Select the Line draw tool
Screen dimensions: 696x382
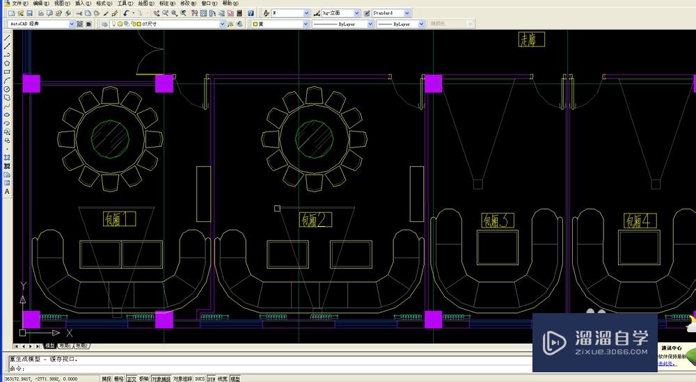tap(7, 38)
